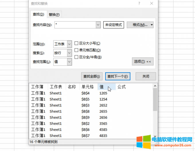Toggle 单元格匹配 checkbox
The image size is (195, 151).
tap(77, 50)
